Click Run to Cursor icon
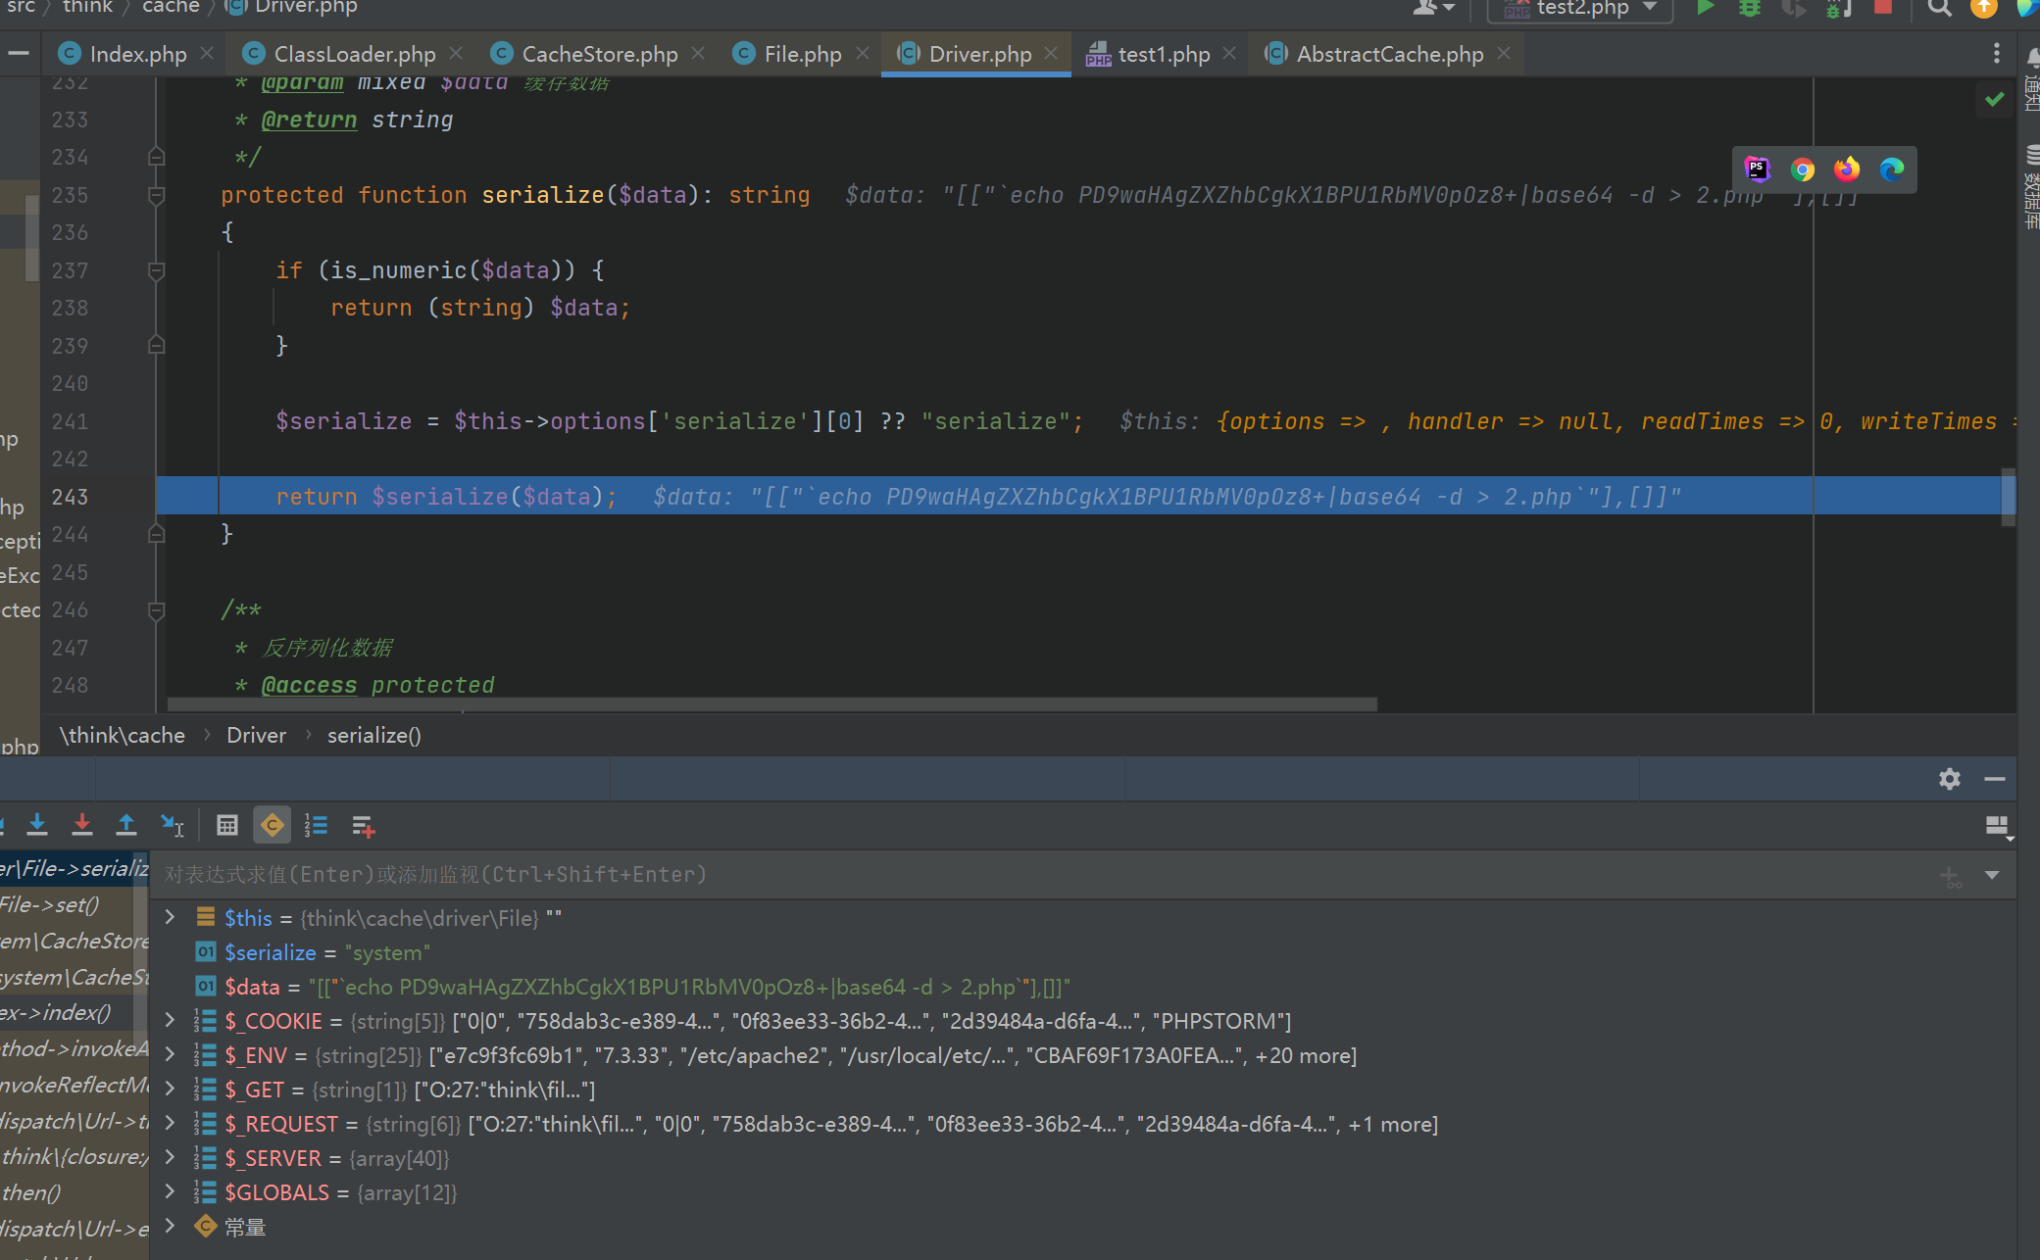This screenshot has height=1260, width=2040. tap(173, 825)
